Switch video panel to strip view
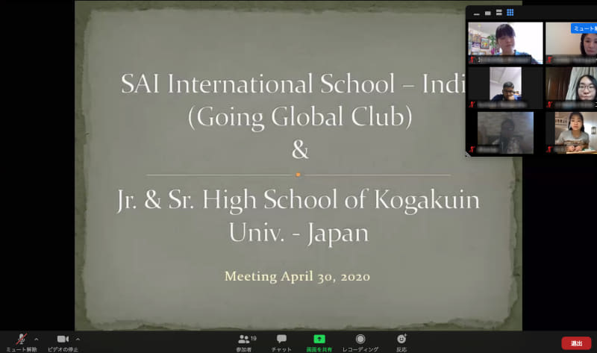 [x=498, y=13]
